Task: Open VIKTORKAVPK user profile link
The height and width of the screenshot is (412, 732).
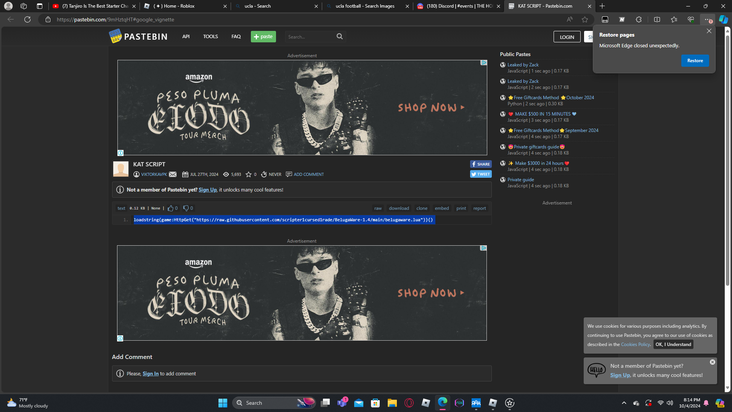Action: click(x=154, y=174)
